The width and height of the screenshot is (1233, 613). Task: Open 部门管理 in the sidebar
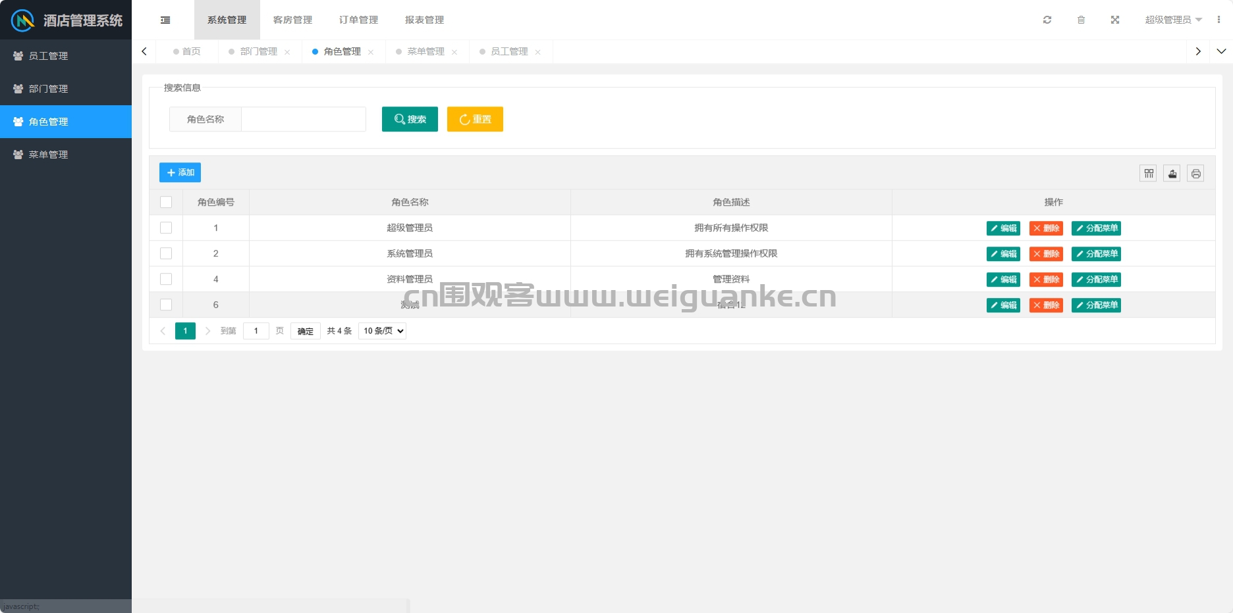click(66, 89)
